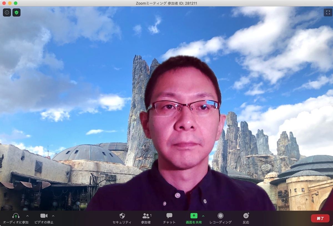The height and width of the screenshot is (226, 333).
Task: Stop video with the camera icon
Action: click(x=44, y=216)
